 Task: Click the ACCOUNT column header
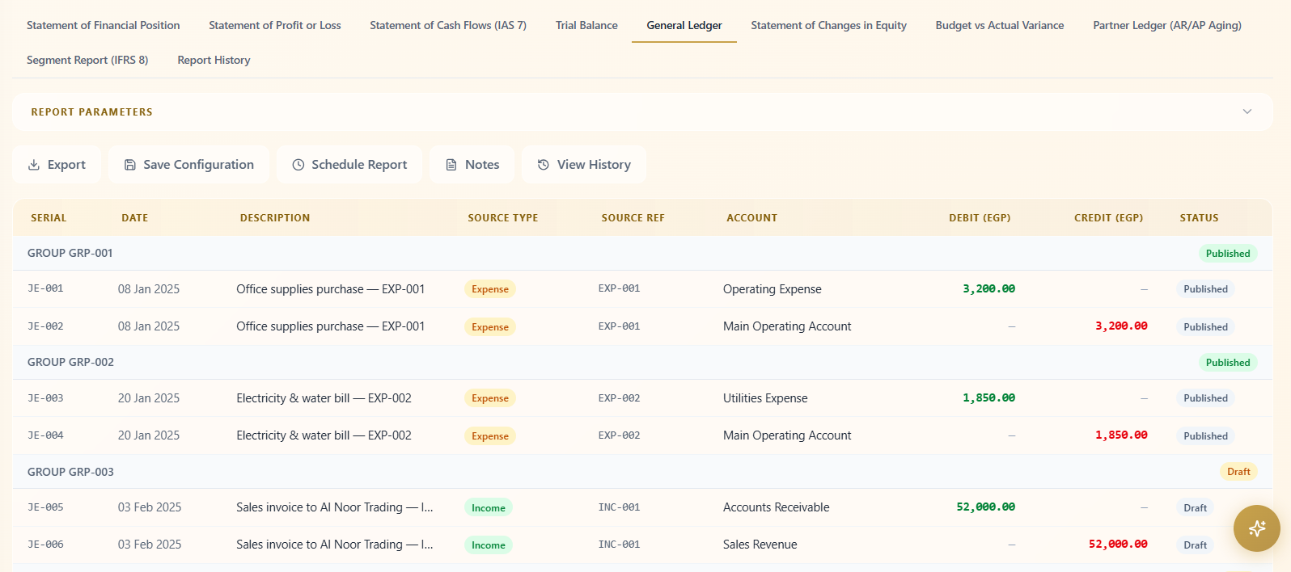[751, 218]
